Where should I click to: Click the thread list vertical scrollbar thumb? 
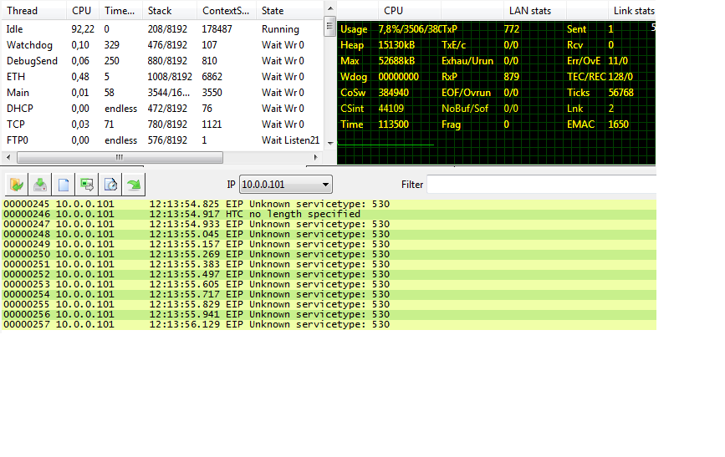click(x=329, y=27)
